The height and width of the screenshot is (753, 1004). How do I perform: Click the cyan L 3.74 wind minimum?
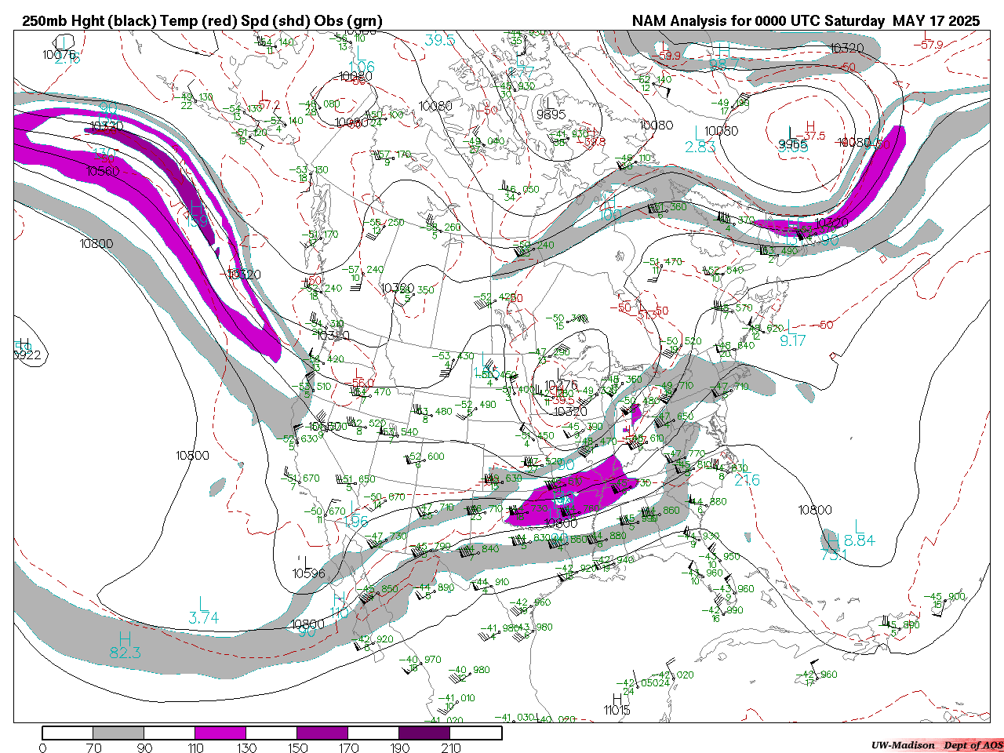[203, 612]
